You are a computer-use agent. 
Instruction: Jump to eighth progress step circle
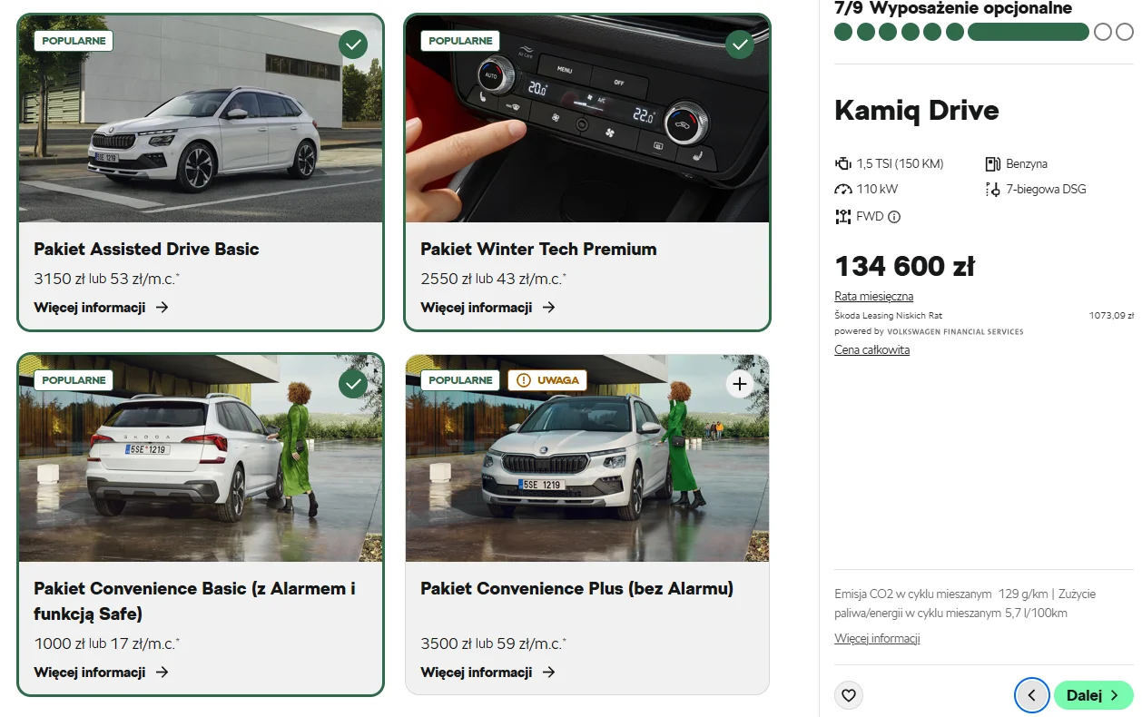click(x=1102, y=33)
